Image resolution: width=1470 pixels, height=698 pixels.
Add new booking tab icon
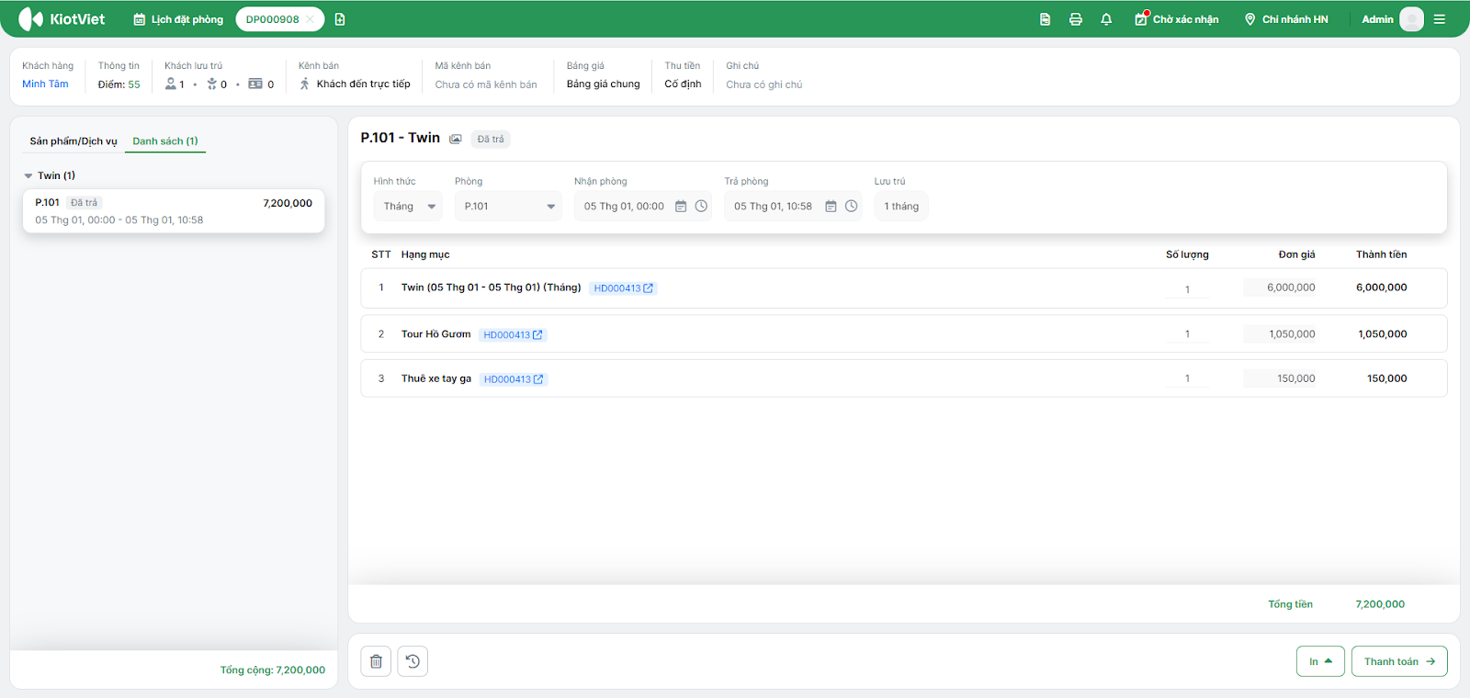point(340,19)
